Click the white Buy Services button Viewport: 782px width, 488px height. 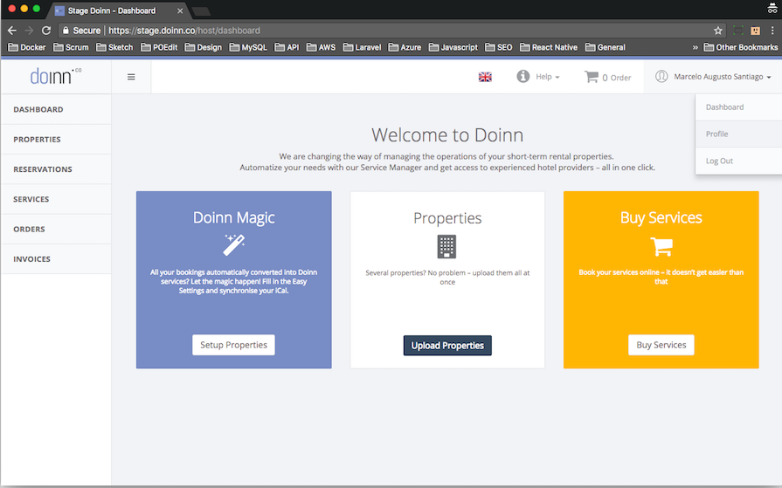(661, 345)
